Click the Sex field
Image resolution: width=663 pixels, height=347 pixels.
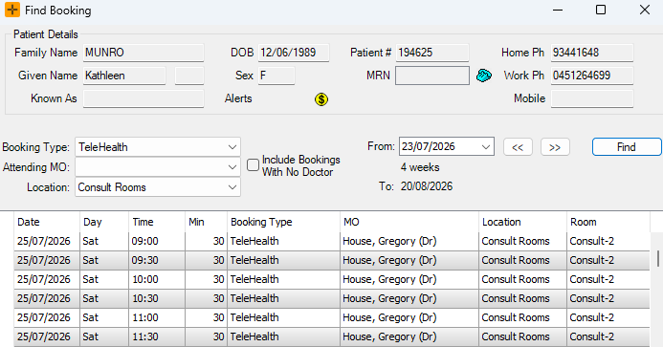click(276, 76)
